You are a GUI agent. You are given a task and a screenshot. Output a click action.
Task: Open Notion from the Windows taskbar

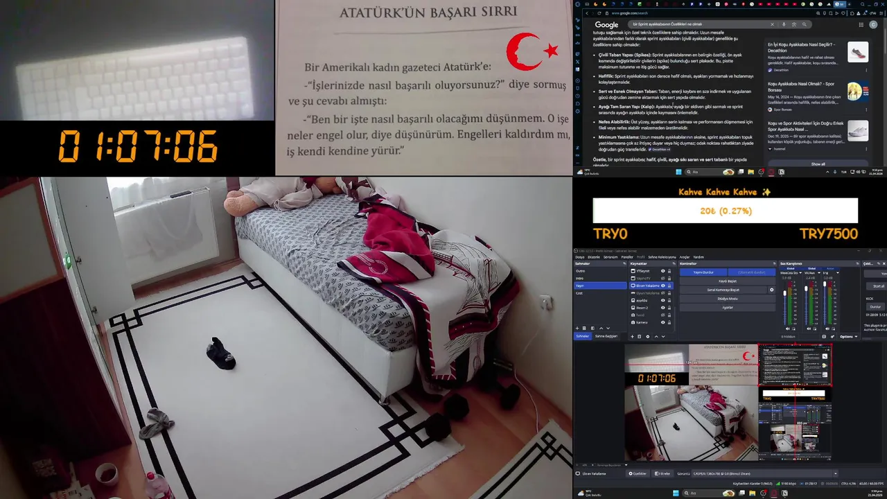pyautogui.click(x=784, y=493)
